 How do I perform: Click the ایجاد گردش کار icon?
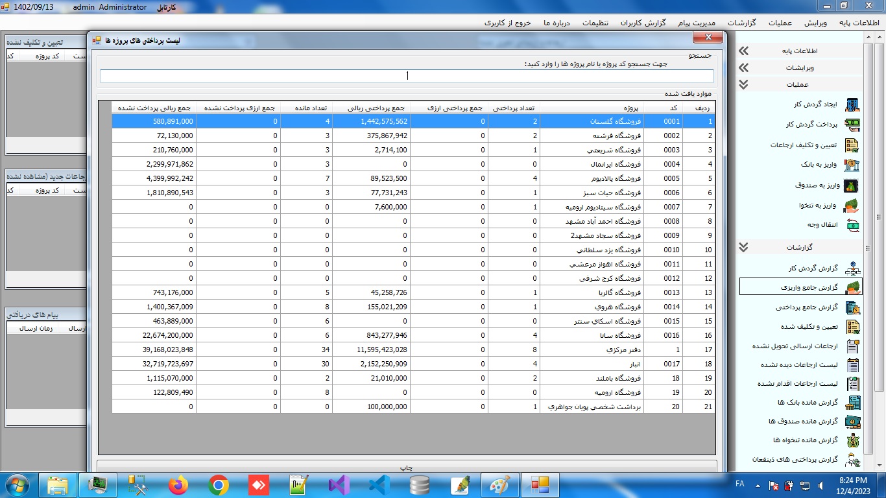852,105
